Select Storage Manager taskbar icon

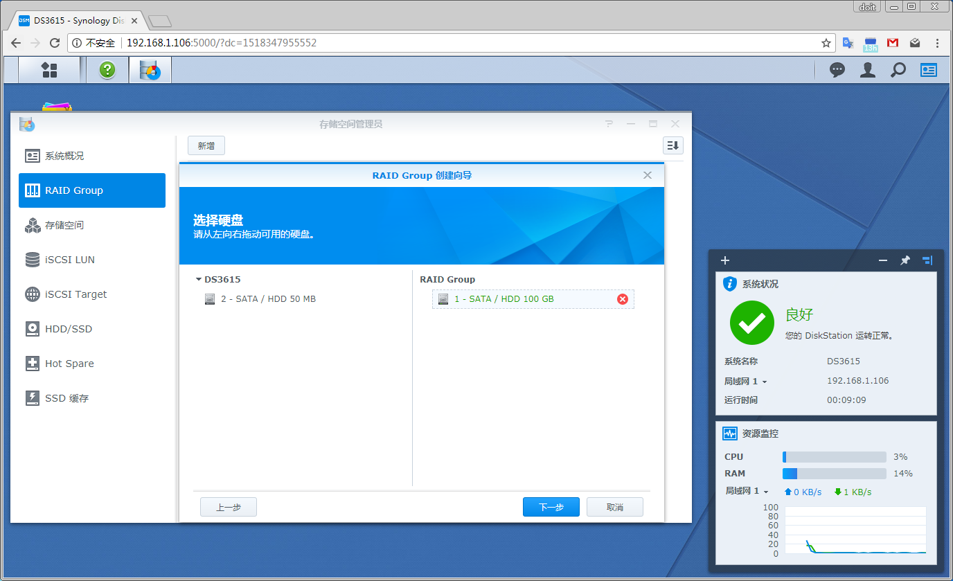click(150, 70)
